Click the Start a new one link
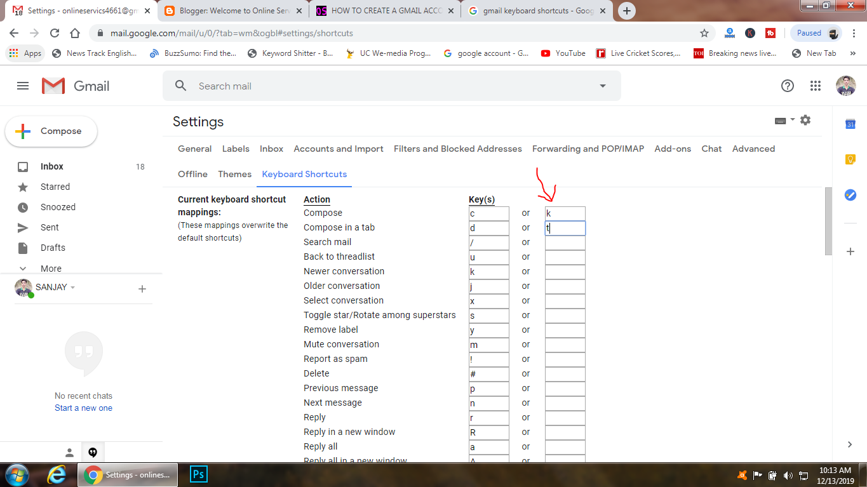 coord(83,408)
